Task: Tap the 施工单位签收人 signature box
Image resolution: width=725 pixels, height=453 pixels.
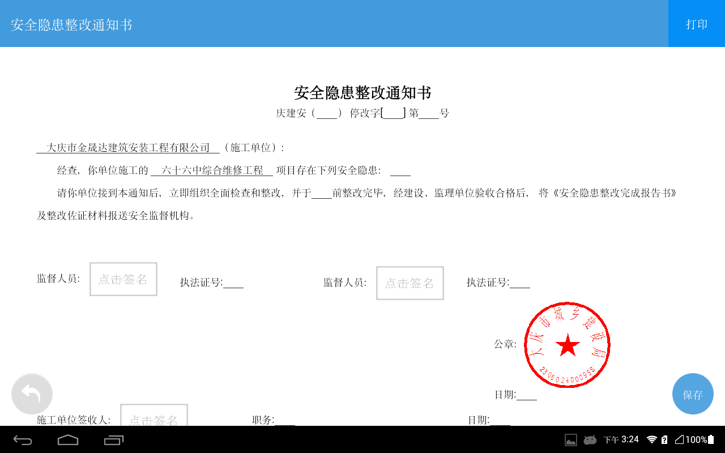Action: coord(153,416)
